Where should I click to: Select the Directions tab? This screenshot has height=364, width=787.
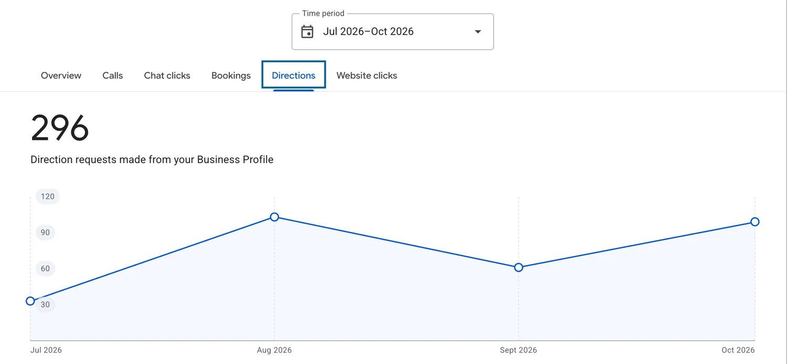(x=294, y=75)
